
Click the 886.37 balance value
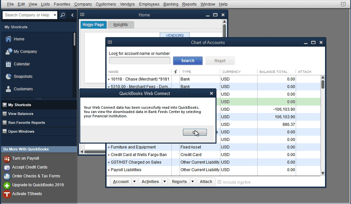pyautogui.click(x=288, y=125)
